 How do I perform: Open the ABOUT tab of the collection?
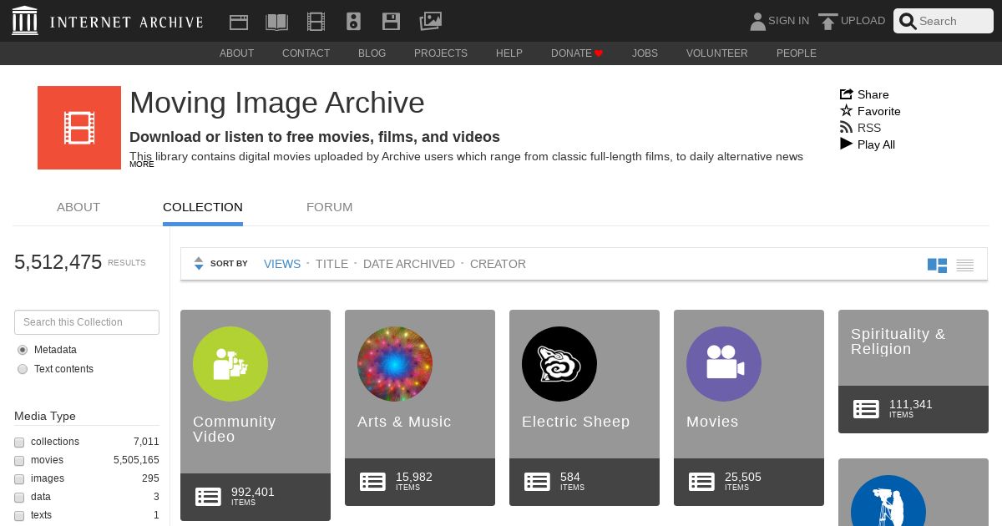(78, 207)
